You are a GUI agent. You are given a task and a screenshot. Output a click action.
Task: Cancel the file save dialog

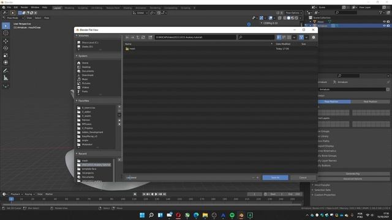[303, 178]
